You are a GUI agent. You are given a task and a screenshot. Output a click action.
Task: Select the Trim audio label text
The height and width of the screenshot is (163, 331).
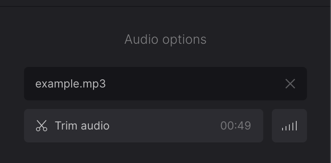(82, 126)
